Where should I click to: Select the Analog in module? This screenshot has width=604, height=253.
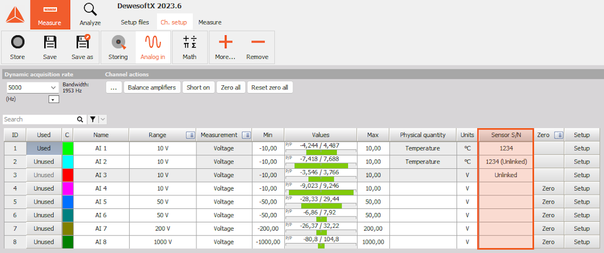point(153,47)
